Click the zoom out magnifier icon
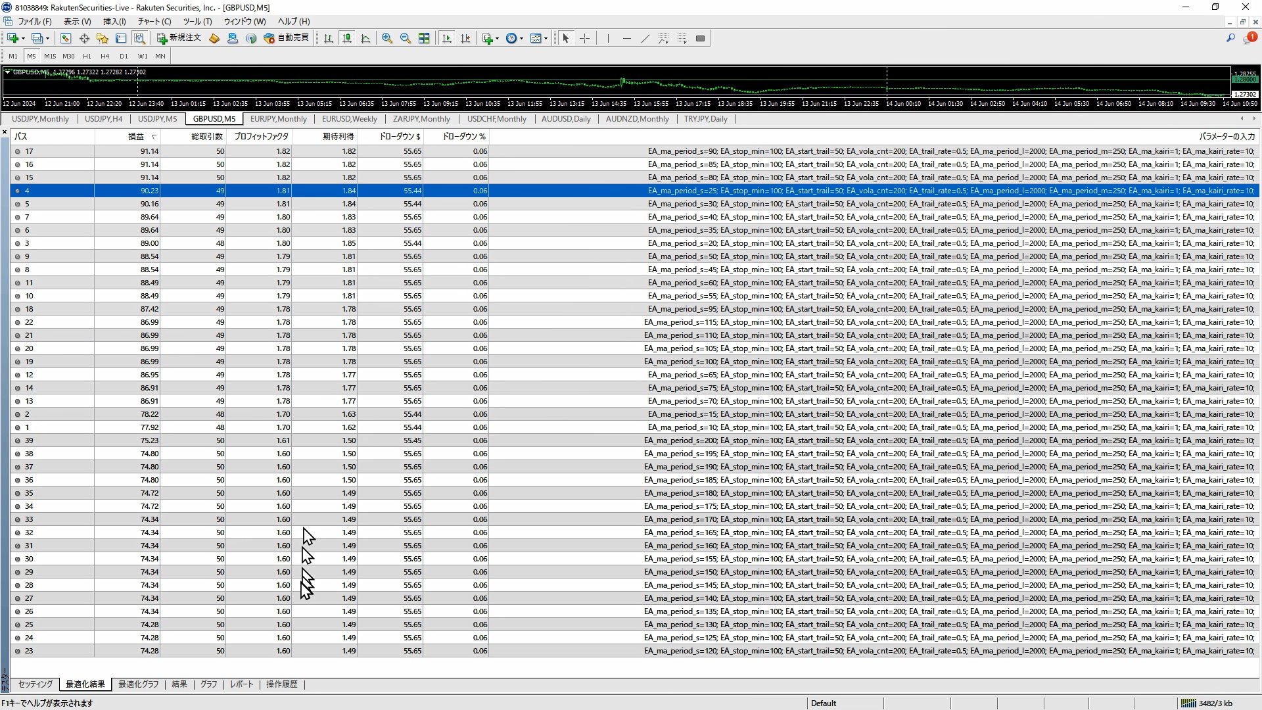The image size is (1262, 710). pyautogui.click(x=406, y=38)
